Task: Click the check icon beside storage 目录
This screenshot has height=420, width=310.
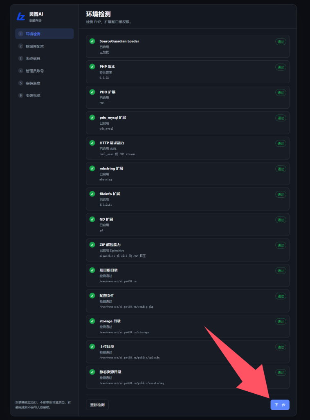Action: point(92,321)
